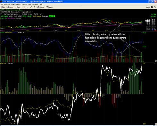The image size is (157, 126).
Task: Click the Update globe icon
Action: [41, 7]
